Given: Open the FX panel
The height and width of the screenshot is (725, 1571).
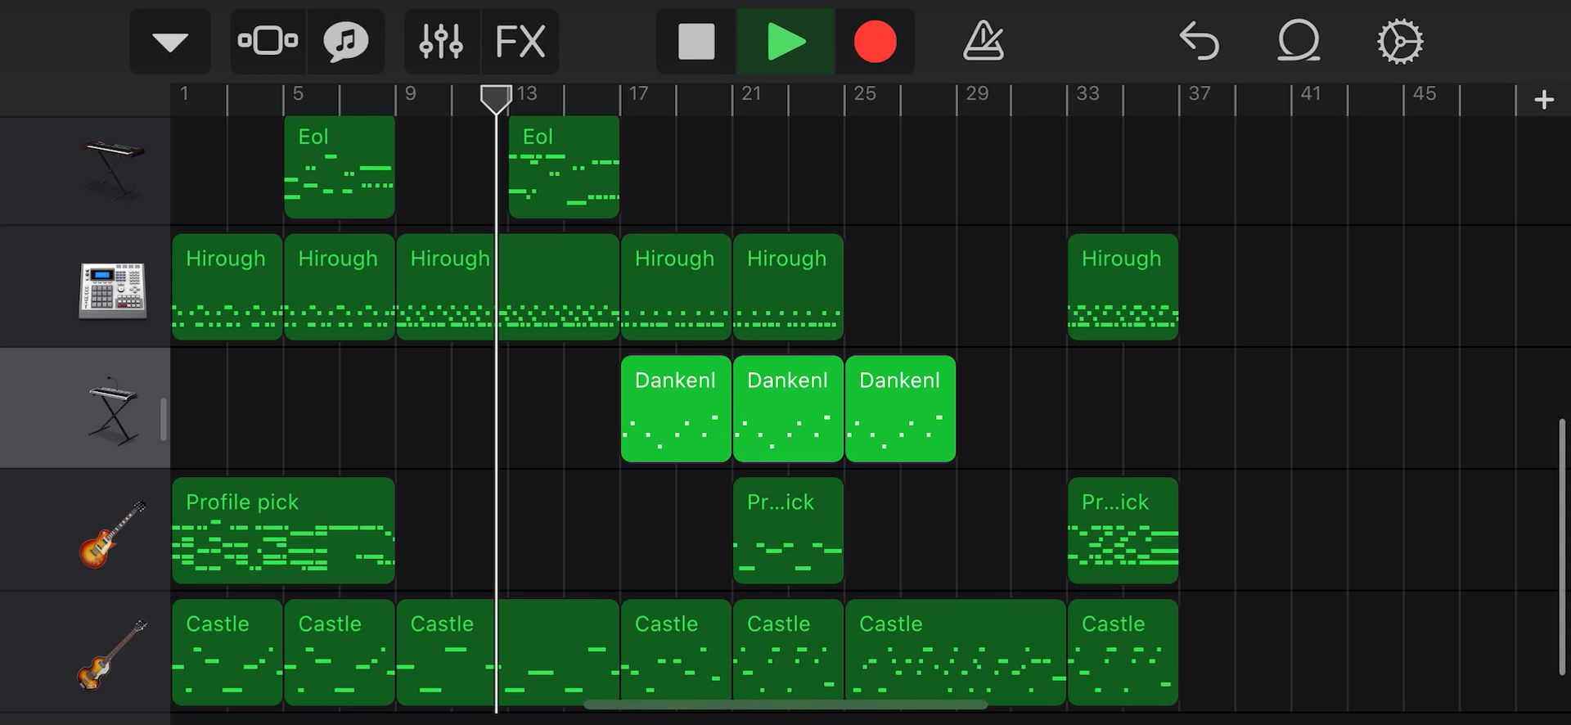Looking at the screenshot, I should (520, 42).
